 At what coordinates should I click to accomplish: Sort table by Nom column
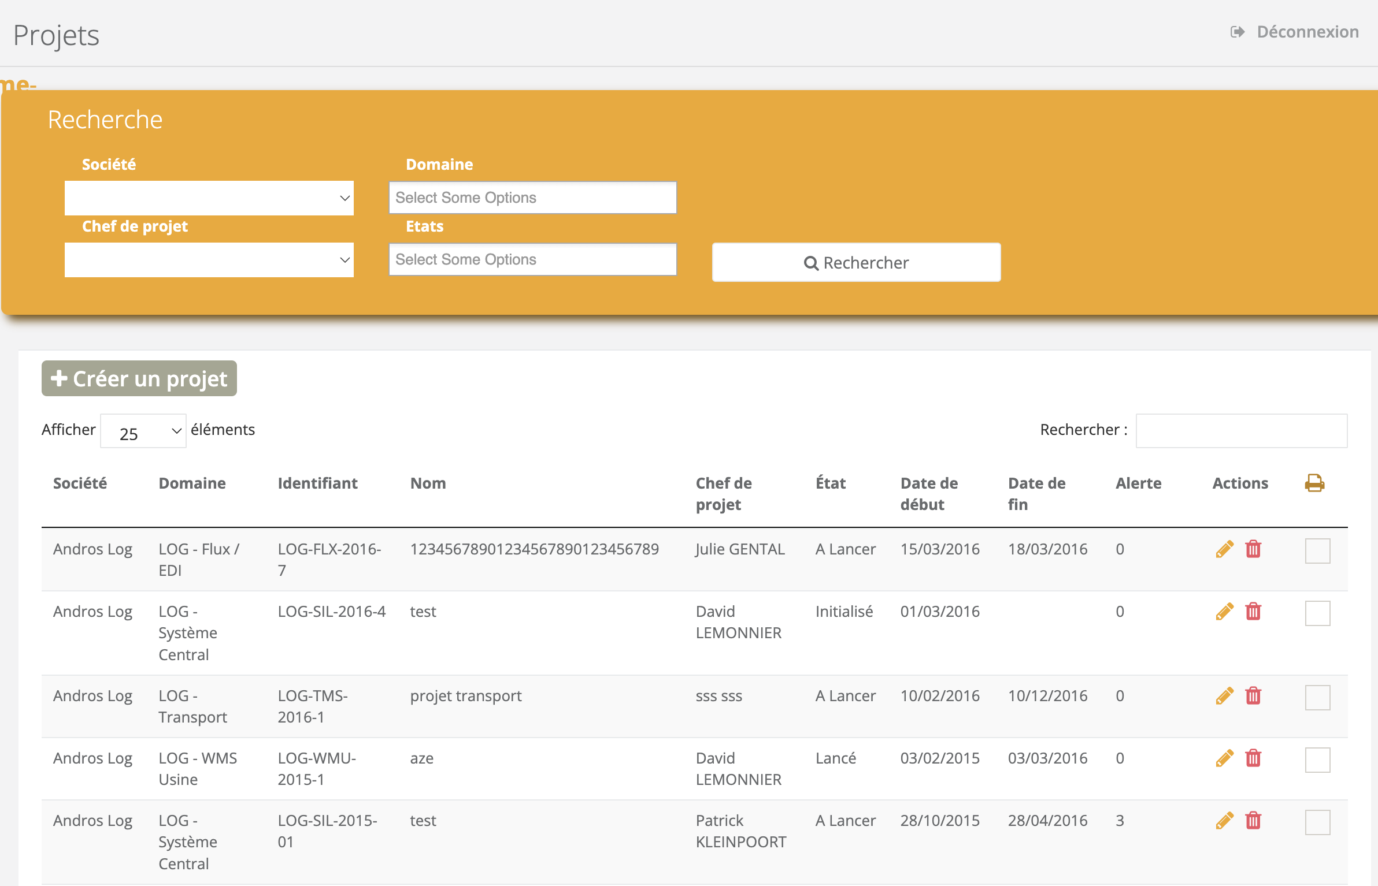pos(428,483)
